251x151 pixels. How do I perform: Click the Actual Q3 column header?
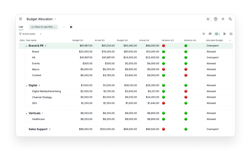point(100,40)
